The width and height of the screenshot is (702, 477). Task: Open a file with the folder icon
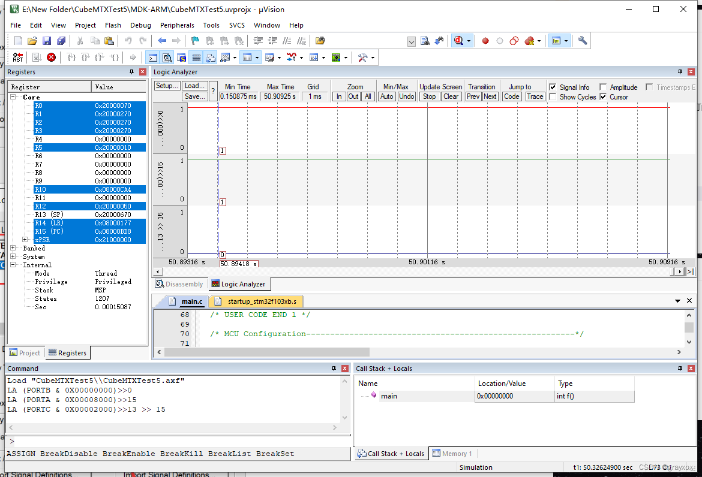[x=32, y=41]
